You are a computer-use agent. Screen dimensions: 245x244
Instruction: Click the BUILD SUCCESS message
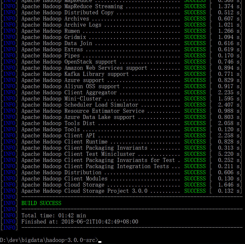(41, 203)
